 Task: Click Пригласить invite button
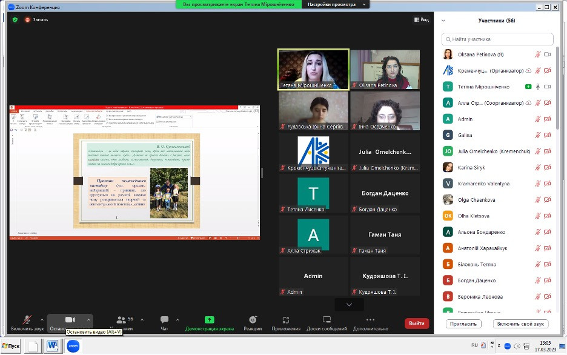click(x=463, y=324)
